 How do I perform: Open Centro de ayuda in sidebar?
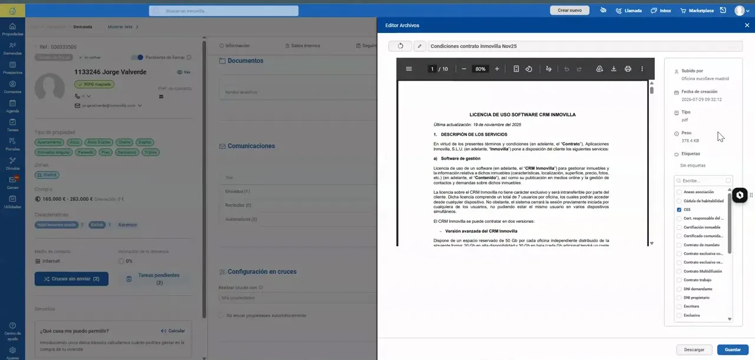click(12, 330)
